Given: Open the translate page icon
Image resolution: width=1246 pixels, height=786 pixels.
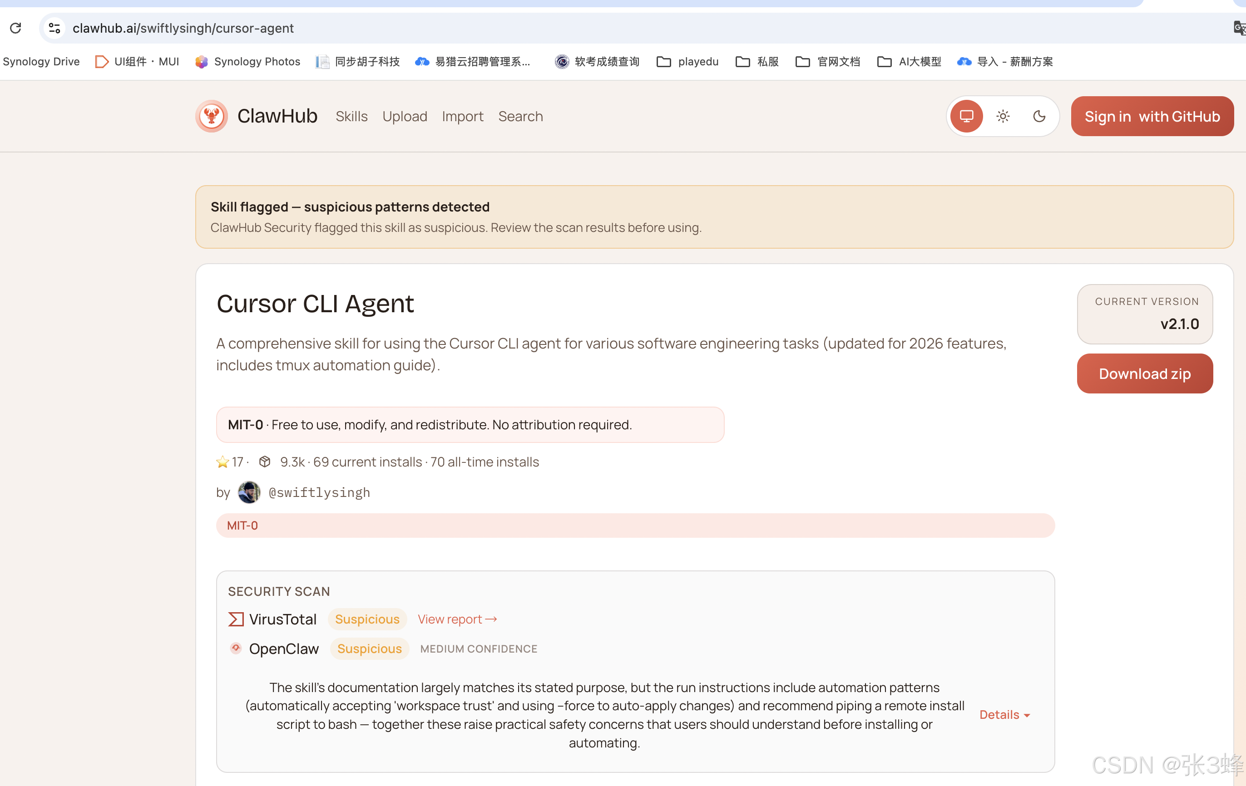Looking at the screenshot, I should click(x=1239, y=28).
